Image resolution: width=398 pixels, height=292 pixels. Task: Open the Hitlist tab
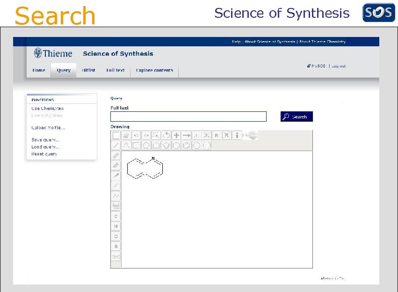(88, 70)
